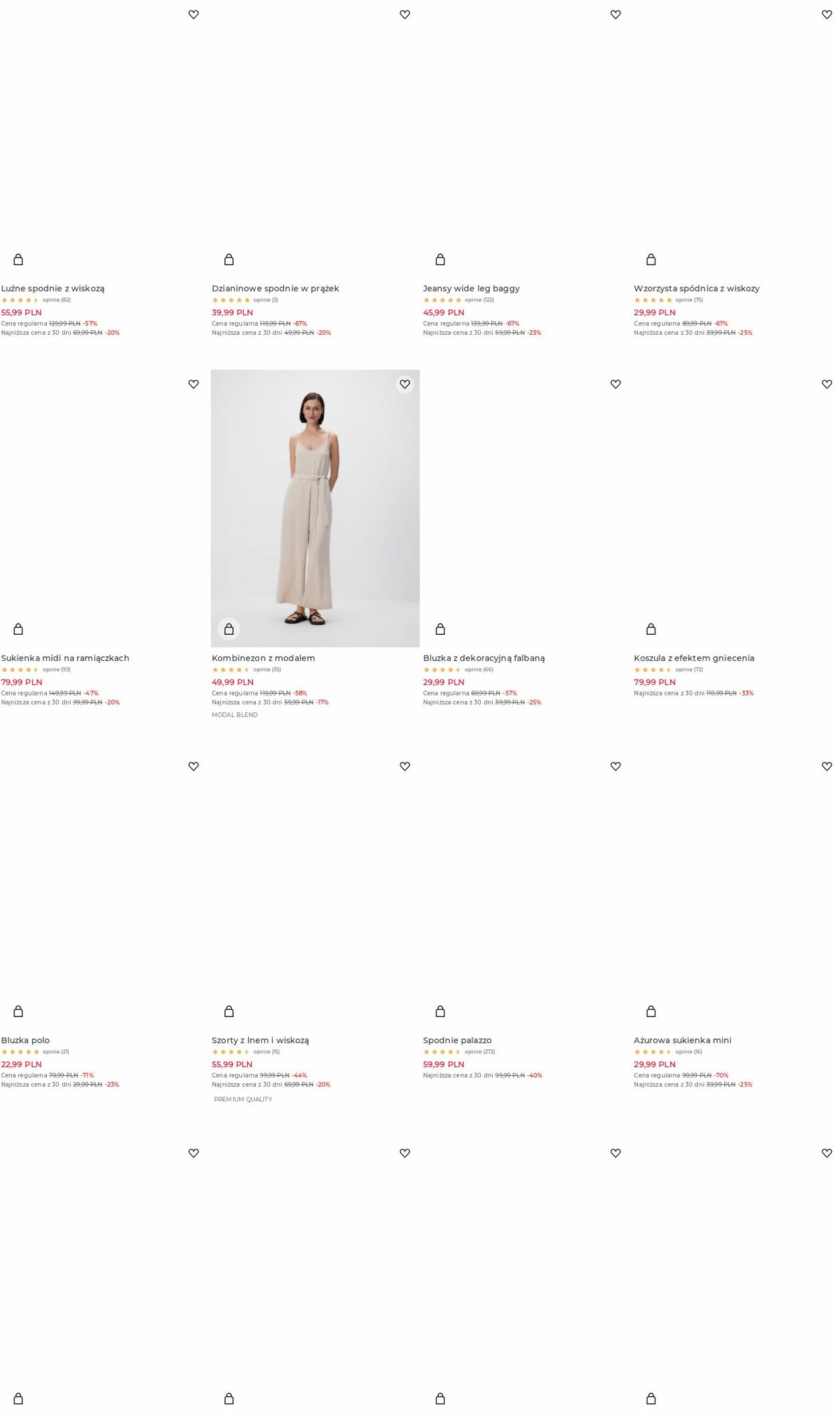The height and width of the screenshot is (1414, 835).
Task: Click MODAL BLEND label under Kombinezon
Action: click(x=234, y=715)
